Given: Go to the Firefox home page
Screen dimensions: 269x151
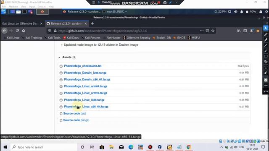Looking at the screenshot, I should (x=24, y=31).
